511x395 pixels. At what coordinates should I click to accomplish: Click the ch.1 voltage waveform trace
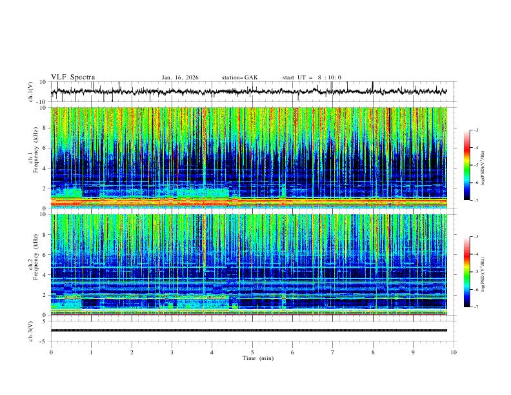248,92
